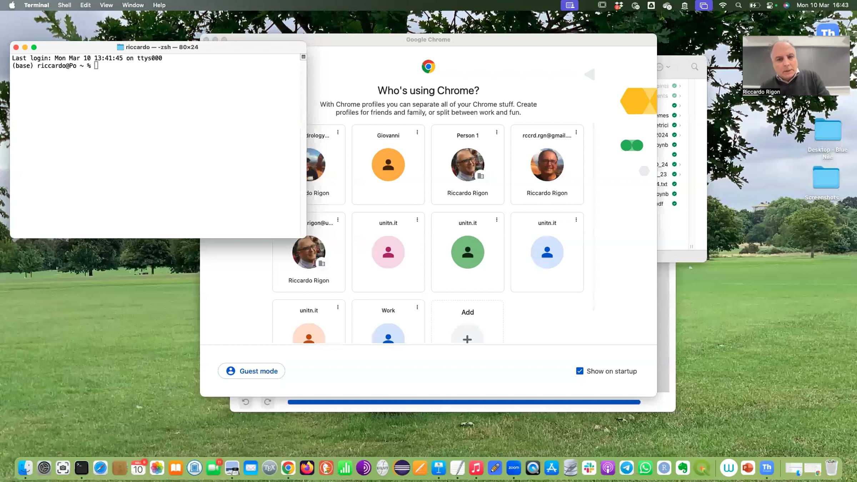Open more actions for the green unitn.it profile
This screenshot has height=482, width=857.
click(x=497, y=220)
